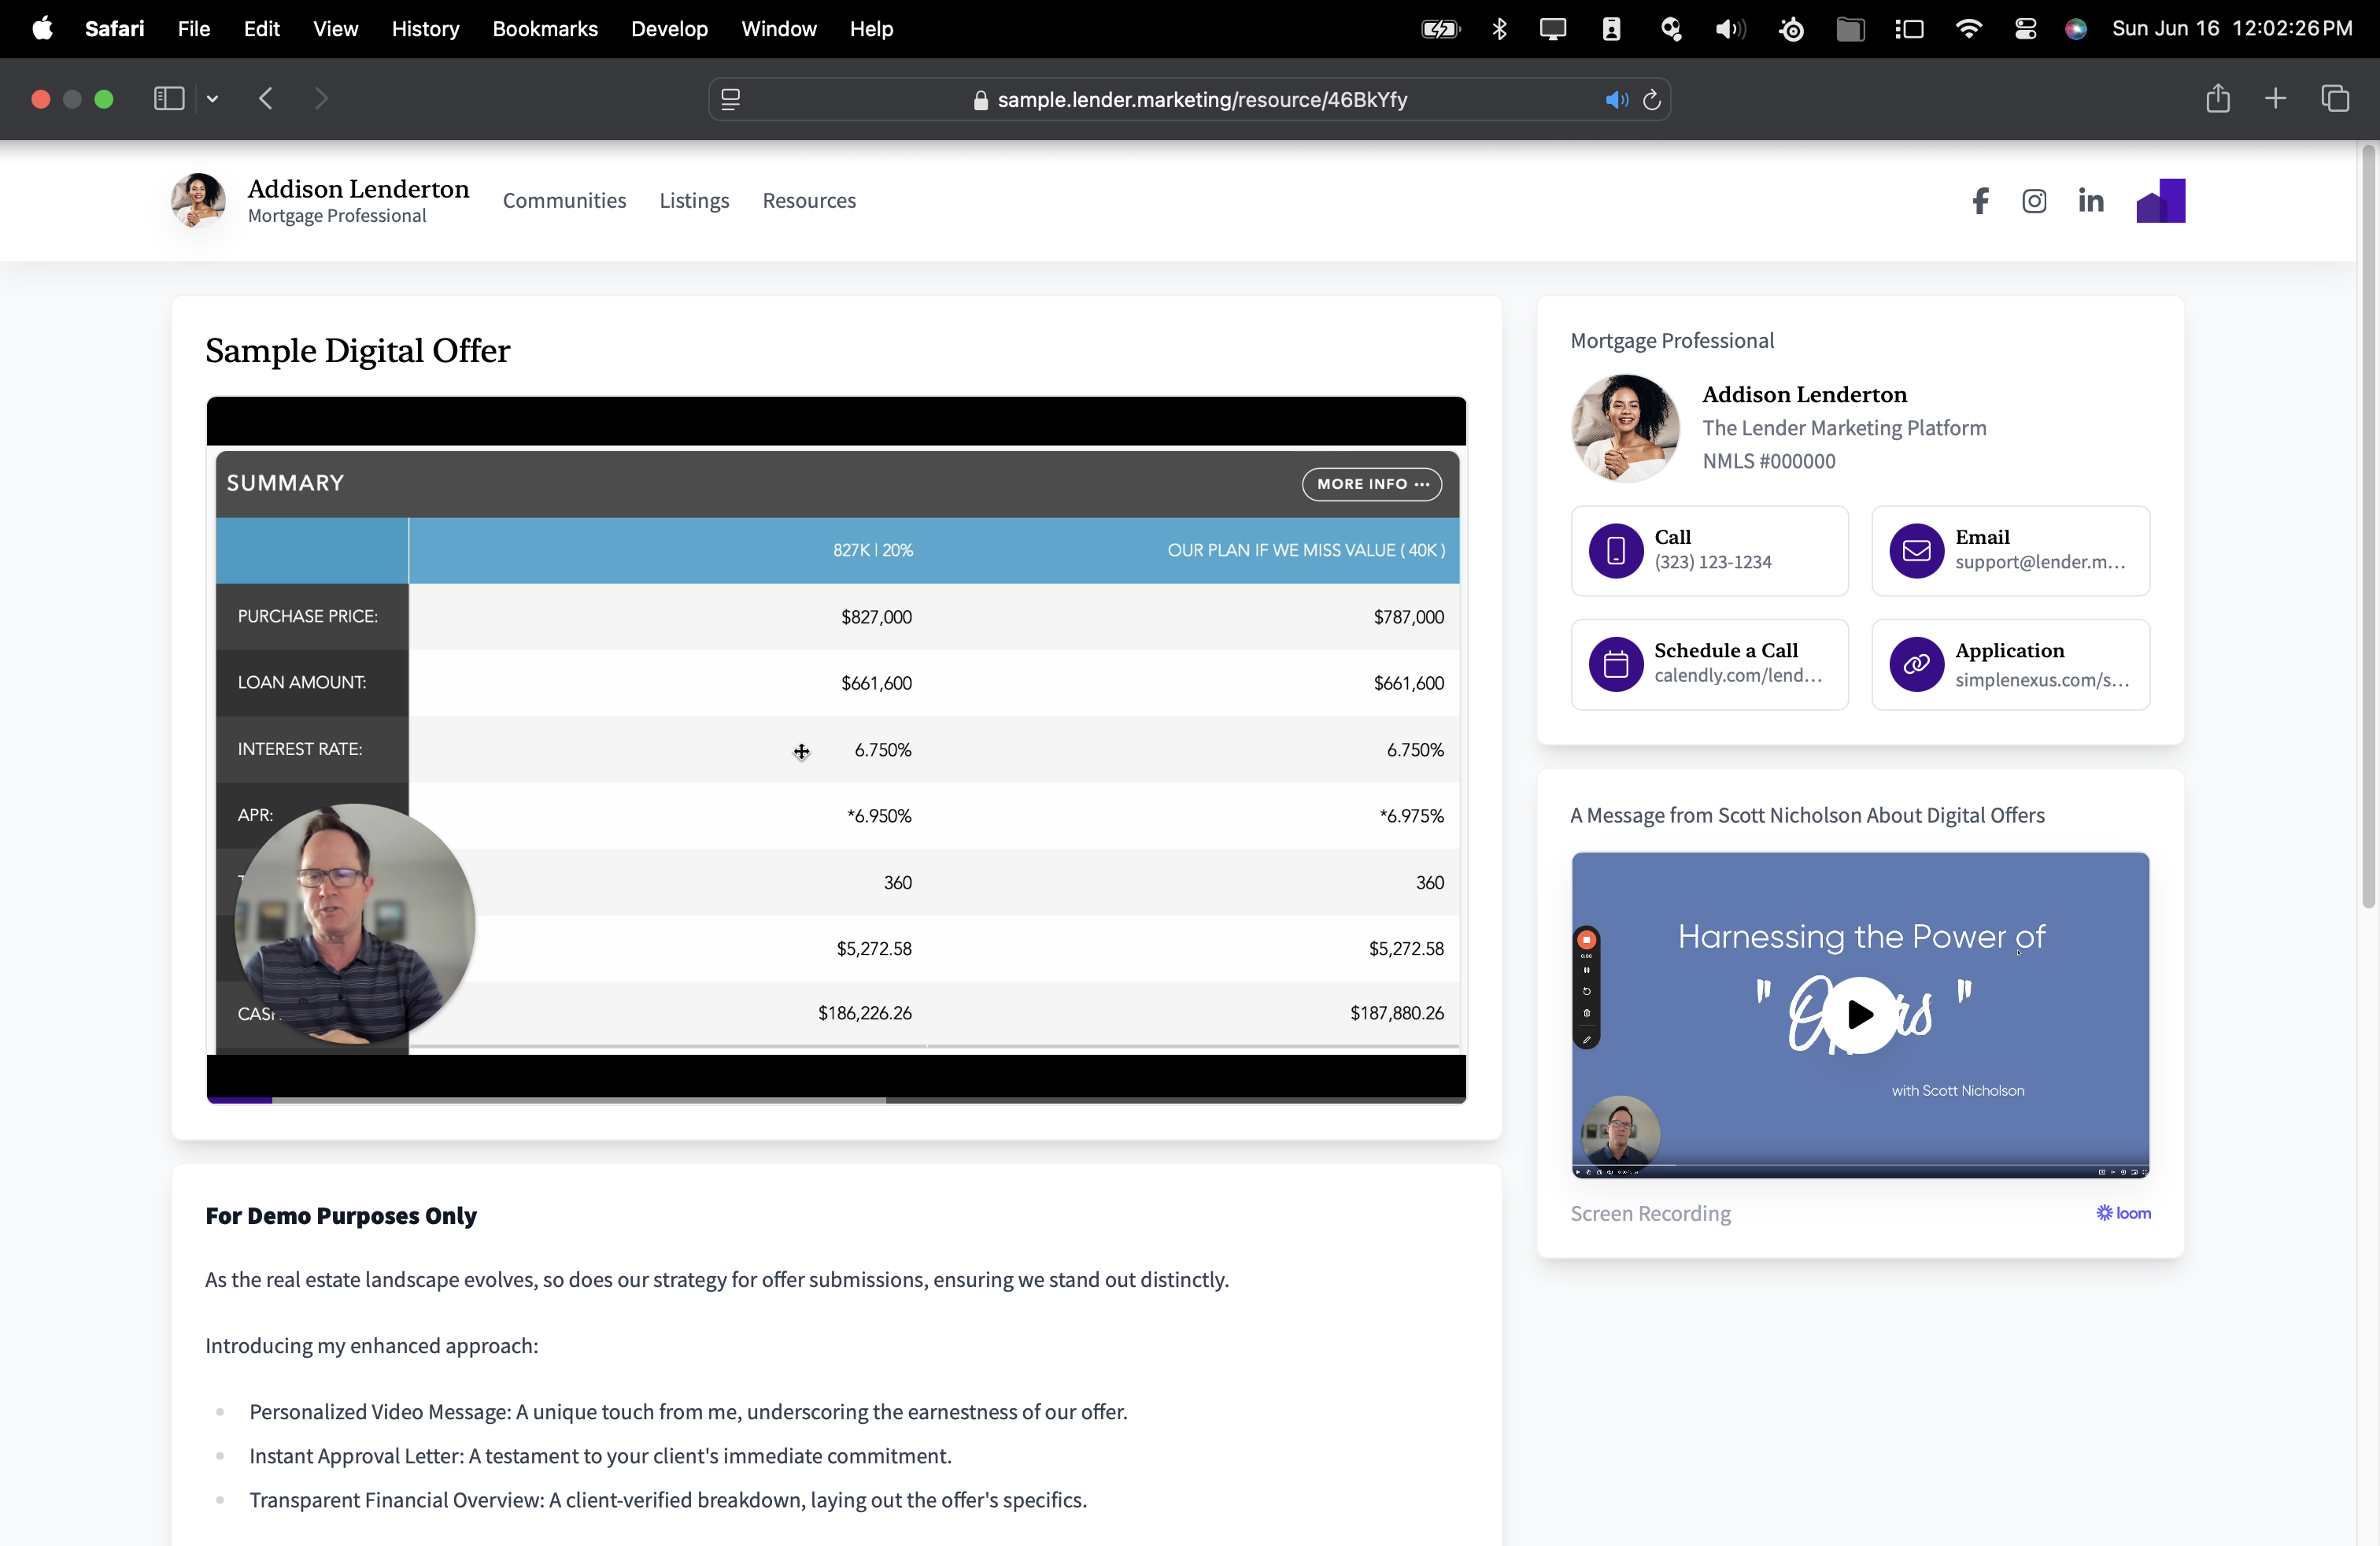
Task: Go to the Resources tab
Action: [809, 201]
